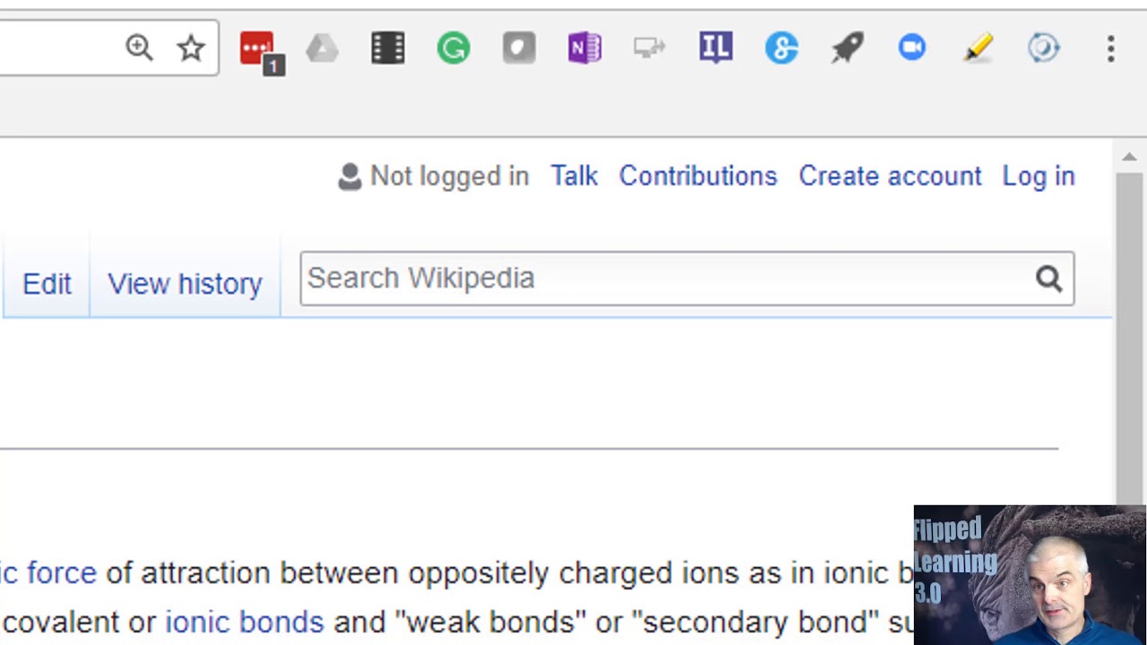Screen dimensions: 1147x645
Task: Open the film strip extension
Action: (x=388, y=48)
